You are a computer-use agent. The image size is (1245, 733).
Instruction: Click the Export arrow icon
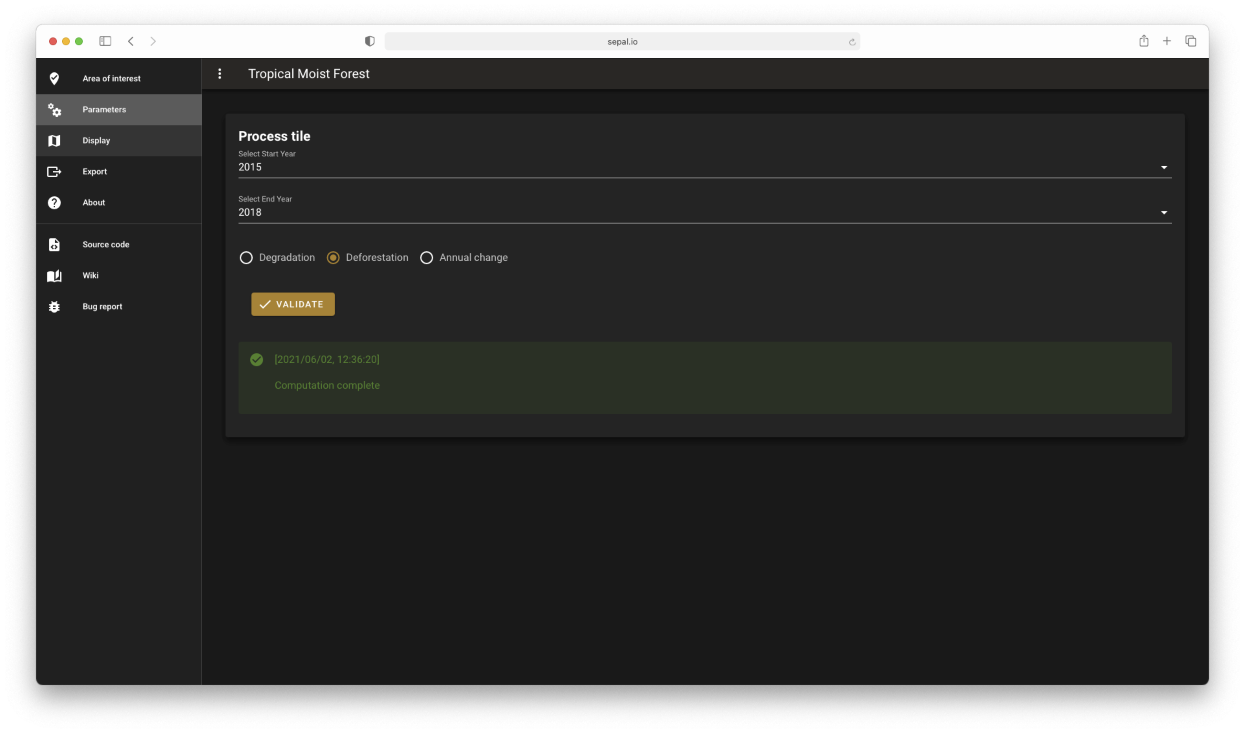click(54, 171)
